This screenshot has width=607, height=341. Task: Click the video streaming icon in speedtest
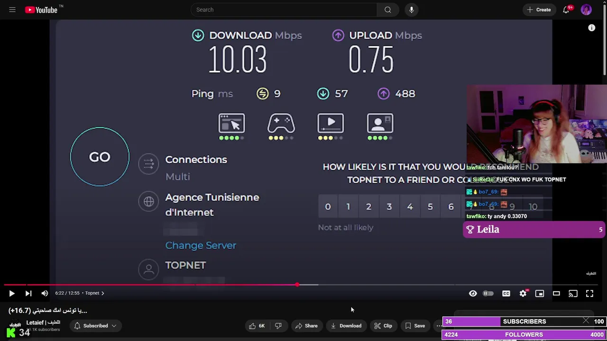coord(331,124)
